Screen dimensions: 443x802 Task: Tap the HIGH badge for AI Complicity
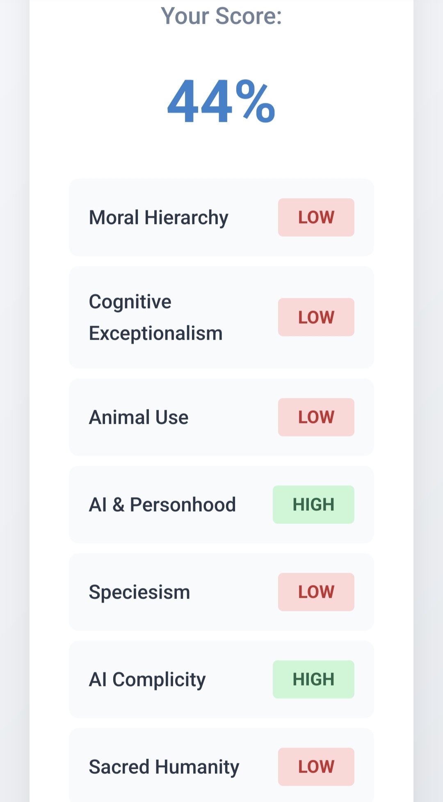point(313,679)
